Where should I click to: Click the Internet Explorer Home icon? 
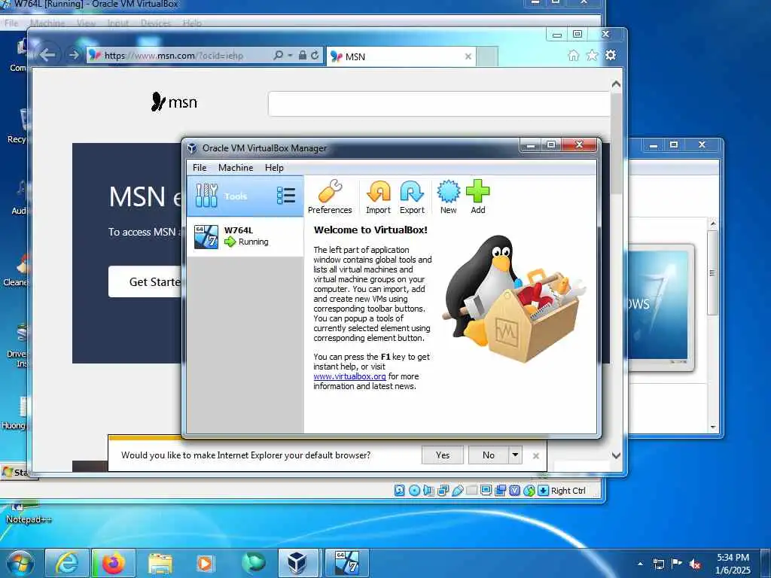pyautogui.click(x=573, y=55)
